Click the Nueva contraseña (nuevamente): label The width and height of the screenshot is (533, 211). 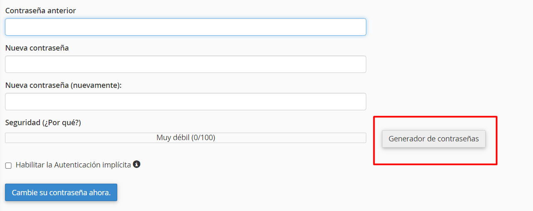[x=63, y=85]
